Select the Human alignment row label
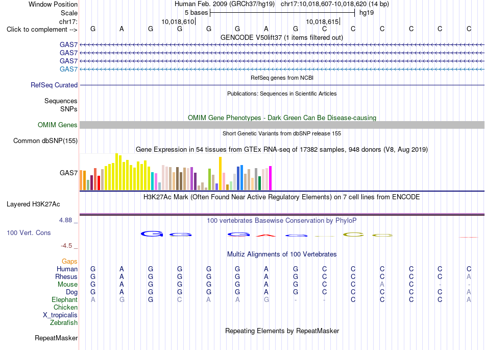 (67, 269)
